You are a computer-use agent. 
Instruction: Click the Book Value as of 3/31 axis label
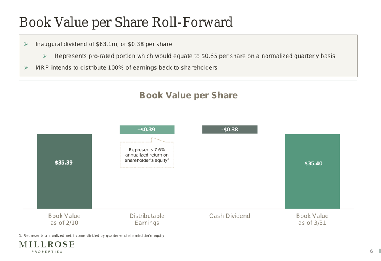[x=312, y=219]
